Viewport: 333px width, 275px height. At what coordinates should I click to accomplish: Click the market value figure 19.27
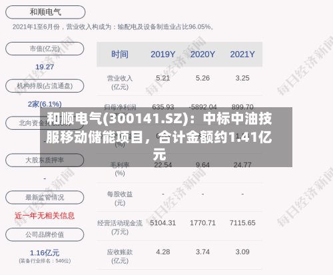[x=45, y=67]
